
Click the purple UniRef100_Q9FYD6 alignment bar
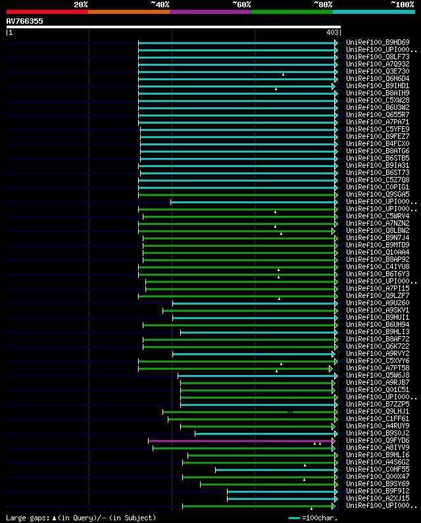[242, 441]
